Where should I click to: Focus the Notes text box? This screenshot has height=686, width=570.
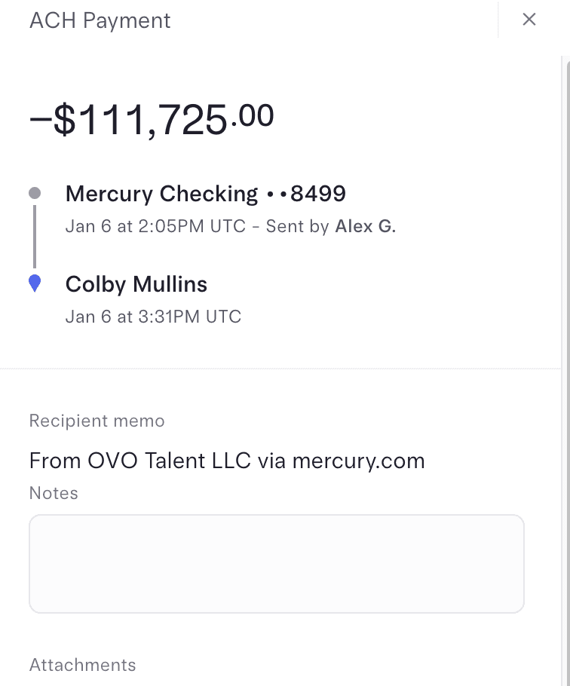[x=276, y=563]
